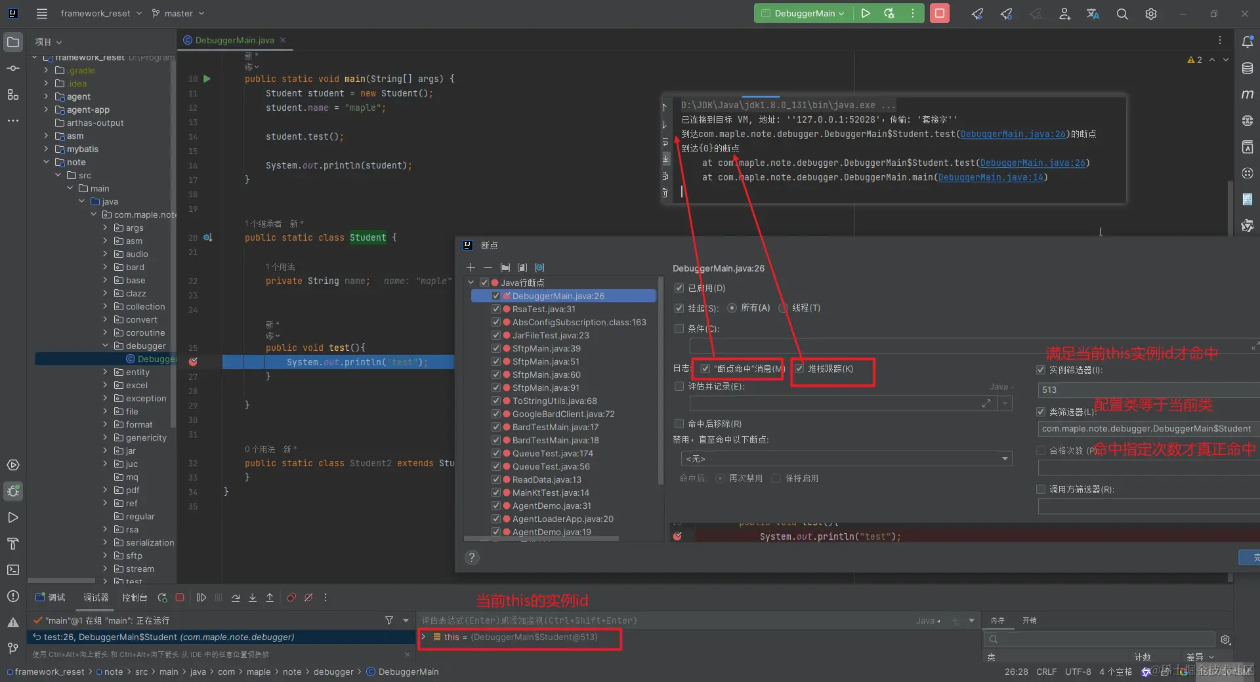Open the Notifications bell panel
This screenshot has width=1260, height=682.
(1248, 42)
